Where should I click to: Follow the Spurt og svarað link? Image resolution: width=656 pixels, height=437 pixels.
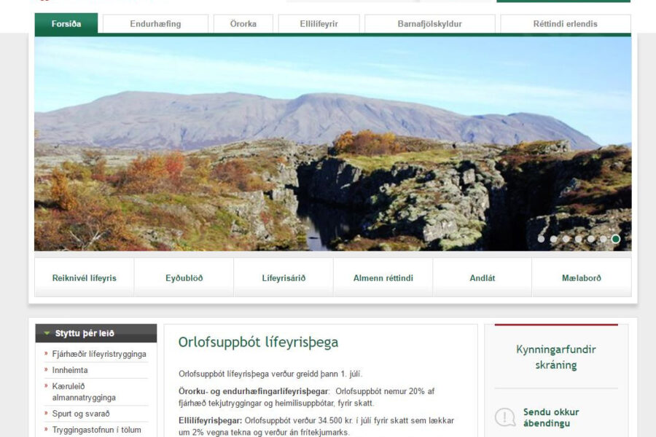click(x=81, y=414)
